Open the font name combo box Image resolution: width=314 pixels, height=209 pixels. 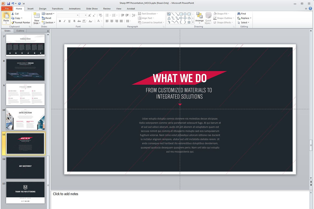(68, 15)
